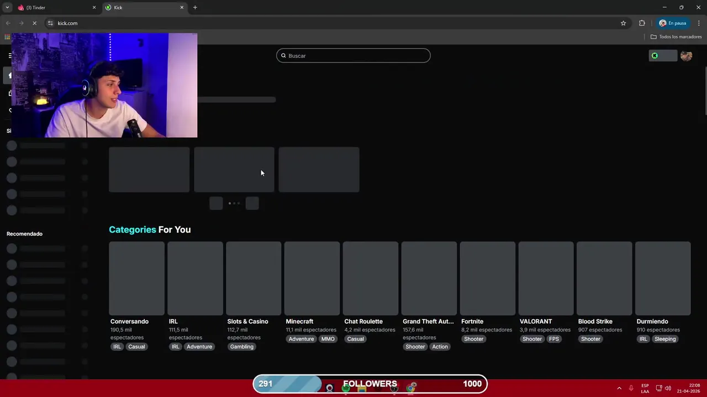Open the volume tray icon
The image size is (707, 397).
(x=668, y=388)
